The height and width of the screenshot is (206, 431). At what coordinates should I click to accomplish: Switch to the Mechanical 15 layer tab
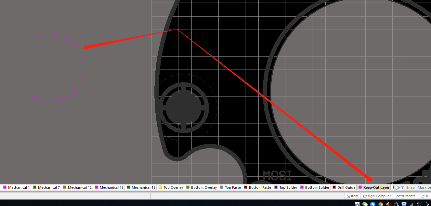click(141, 187)
